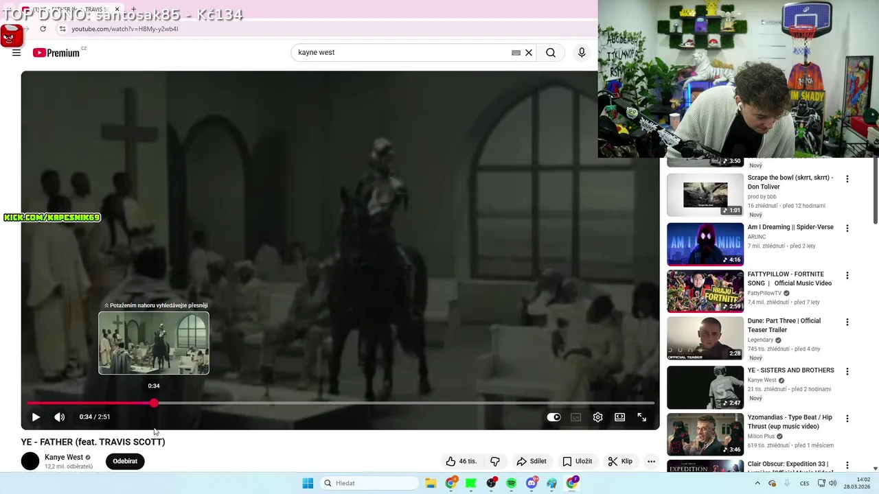Open menu for Clair Obscur Expedition 33
This screenshot has width=879, height=494.
point(847,465)
